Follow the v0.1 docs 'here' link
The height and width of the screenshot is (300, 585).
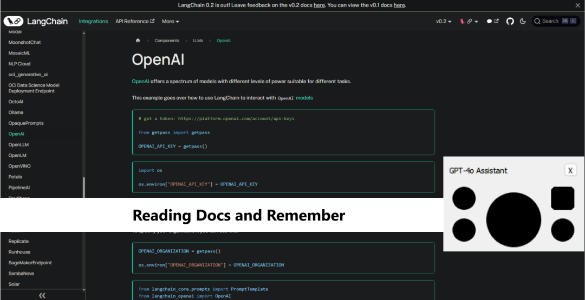(399, 5)
